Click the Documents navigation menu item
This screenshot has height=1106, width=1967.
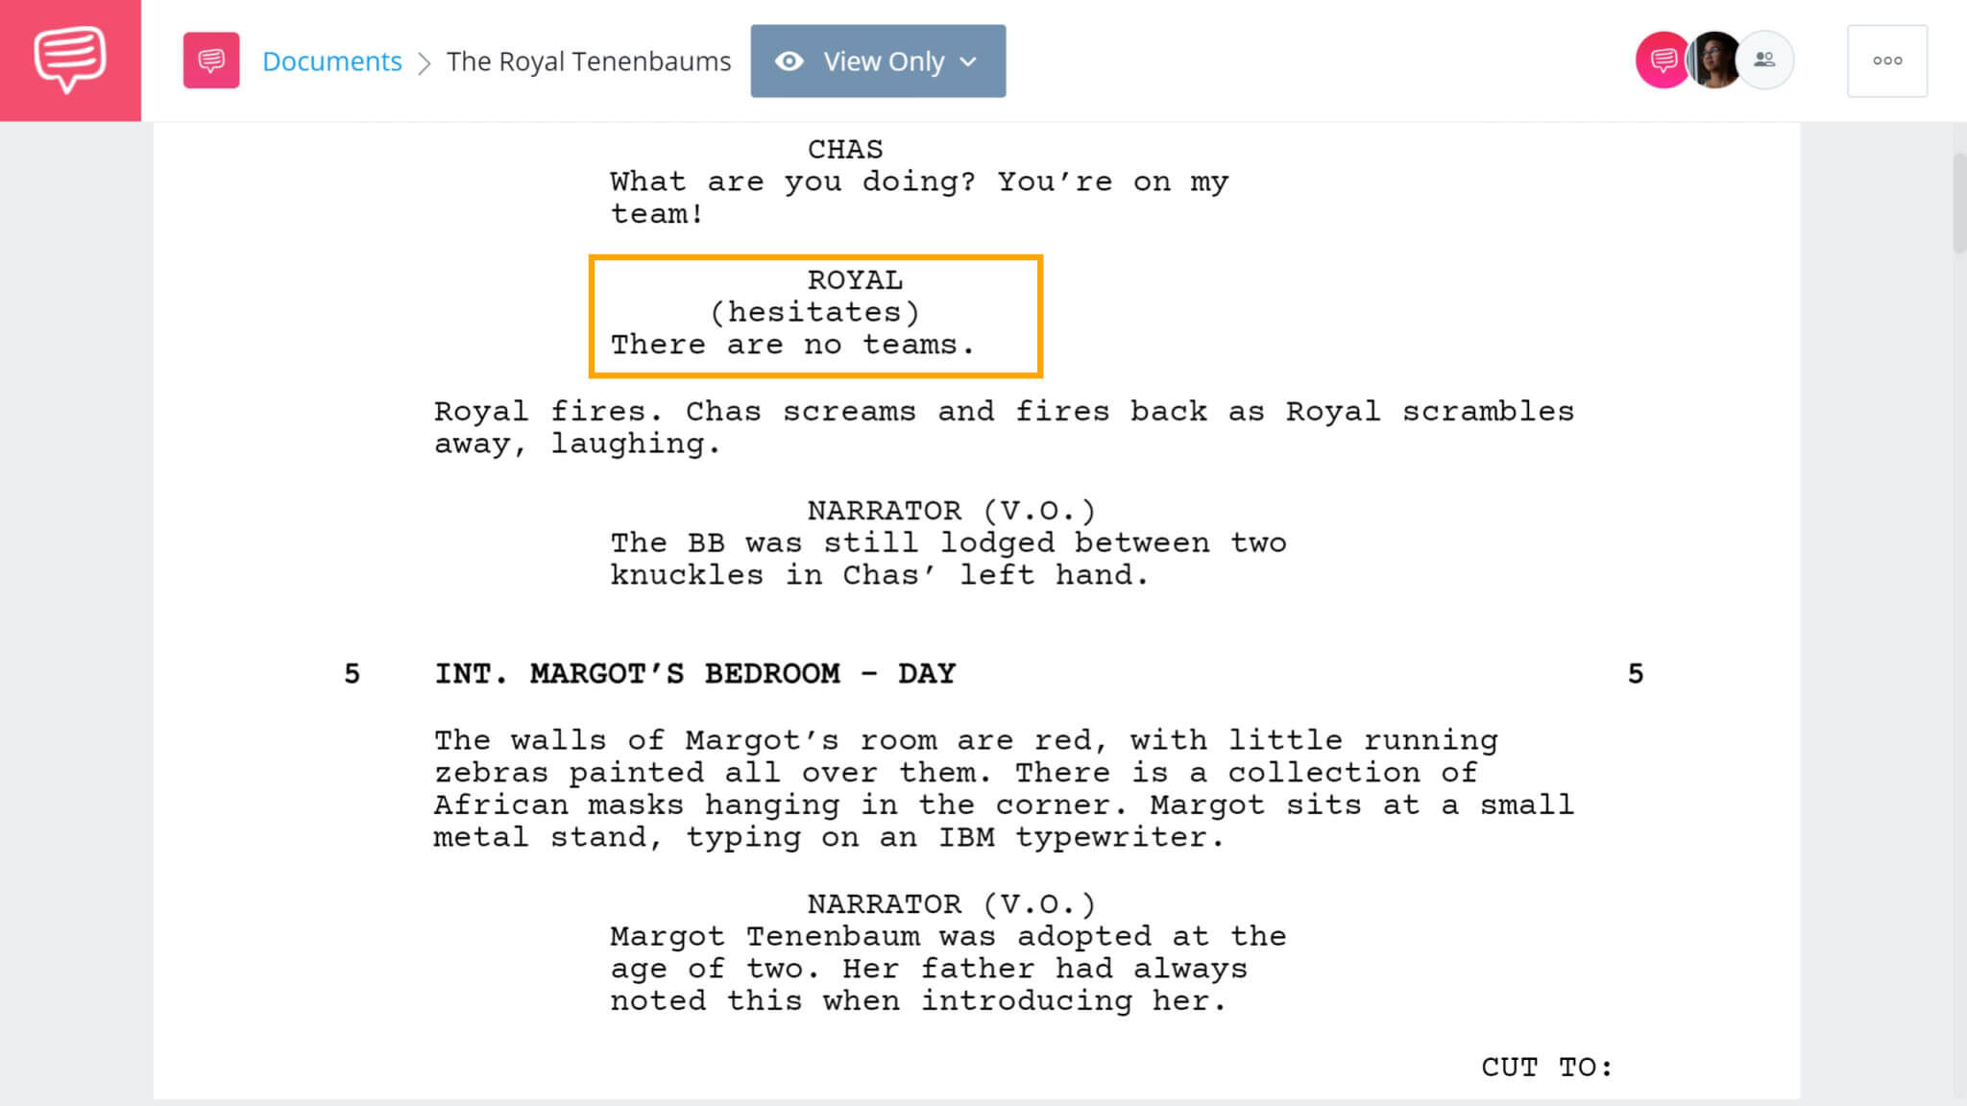[331, 60]
